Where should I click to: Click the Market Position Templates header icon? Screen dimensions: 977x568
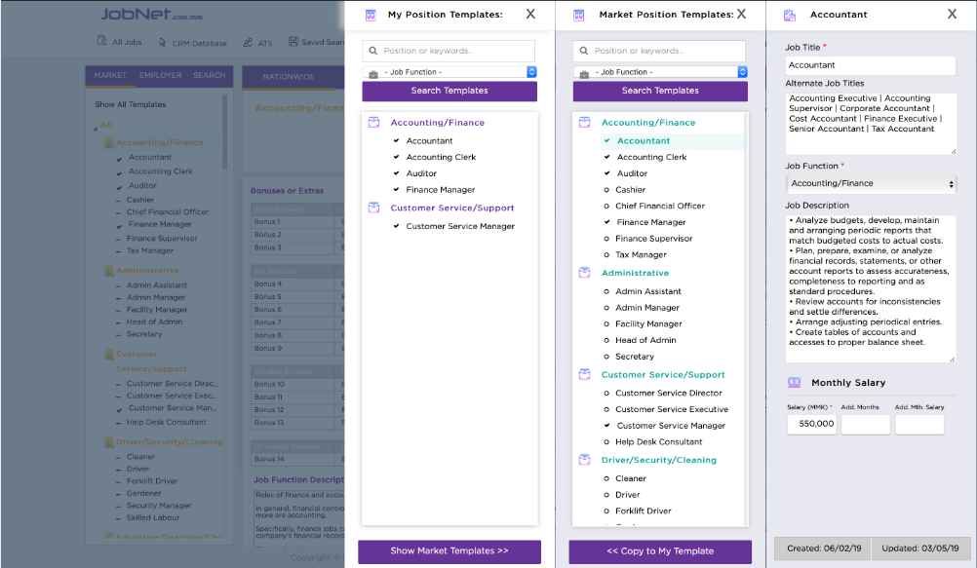point(579,15)
